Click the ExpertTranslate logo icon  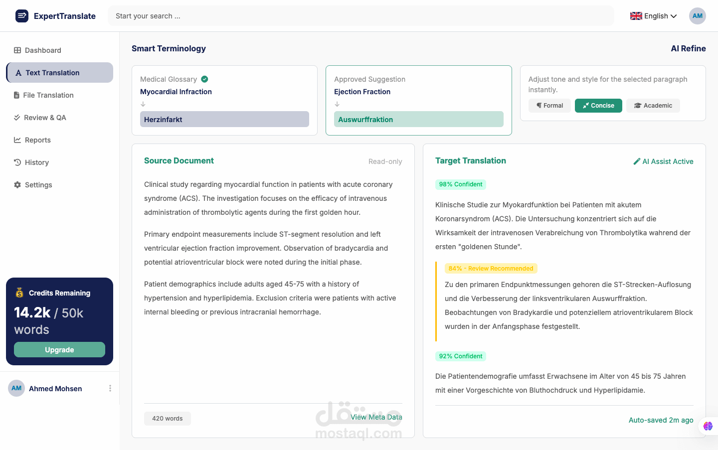(22, 16)
